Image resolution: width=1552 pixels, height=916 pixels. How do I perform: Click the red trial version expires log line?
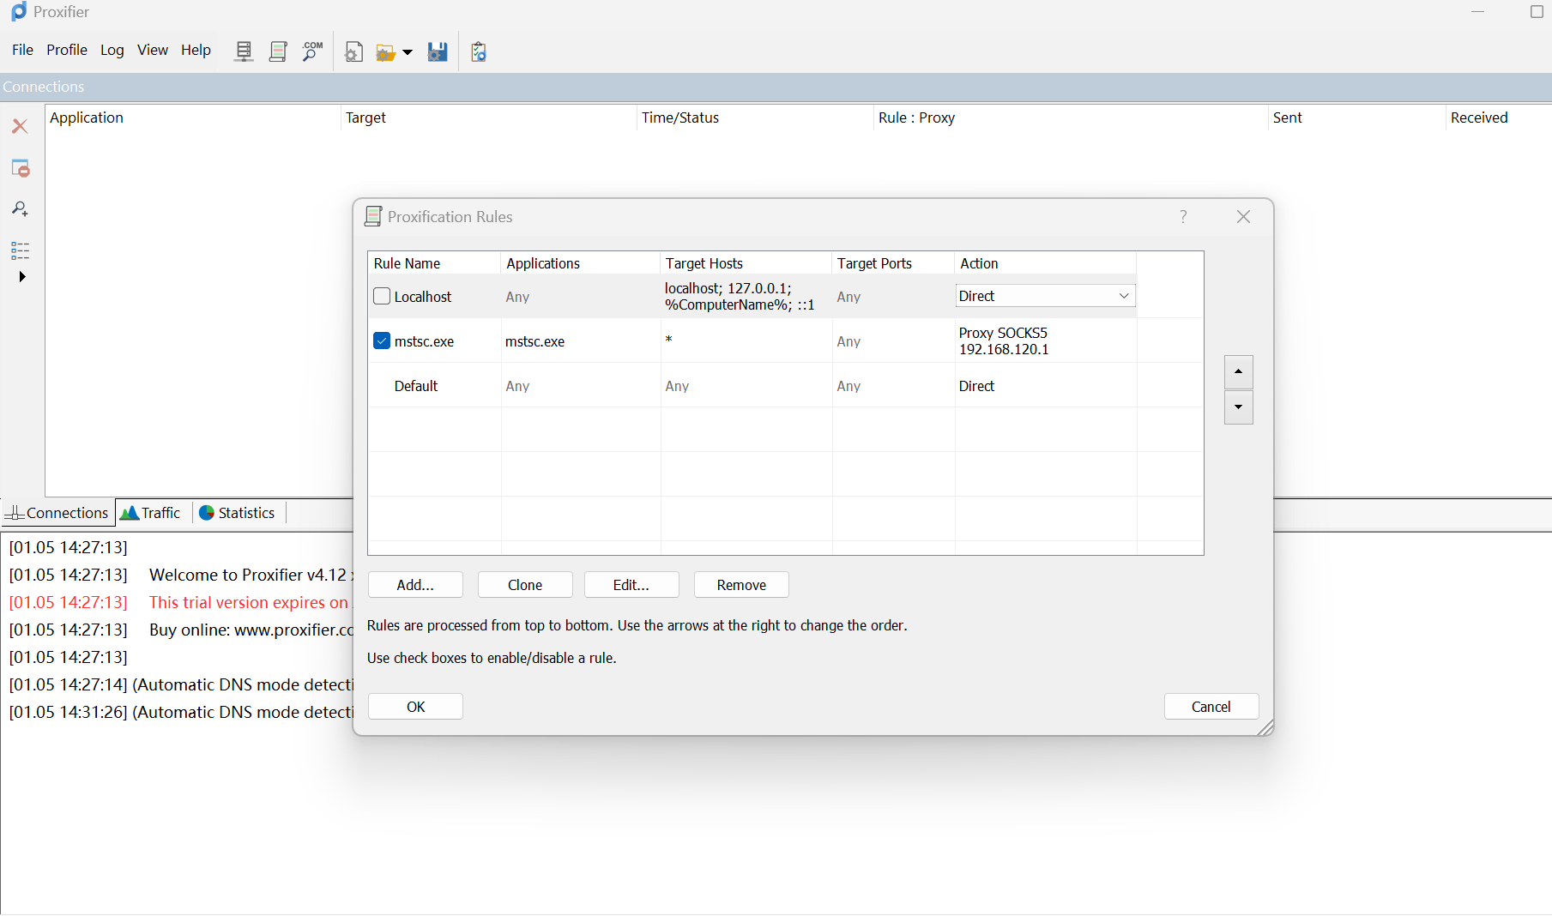point(180,602)
